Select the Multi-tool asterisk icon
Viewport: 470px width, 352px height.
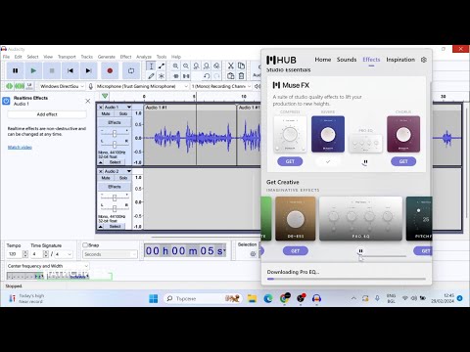(162, 76)
